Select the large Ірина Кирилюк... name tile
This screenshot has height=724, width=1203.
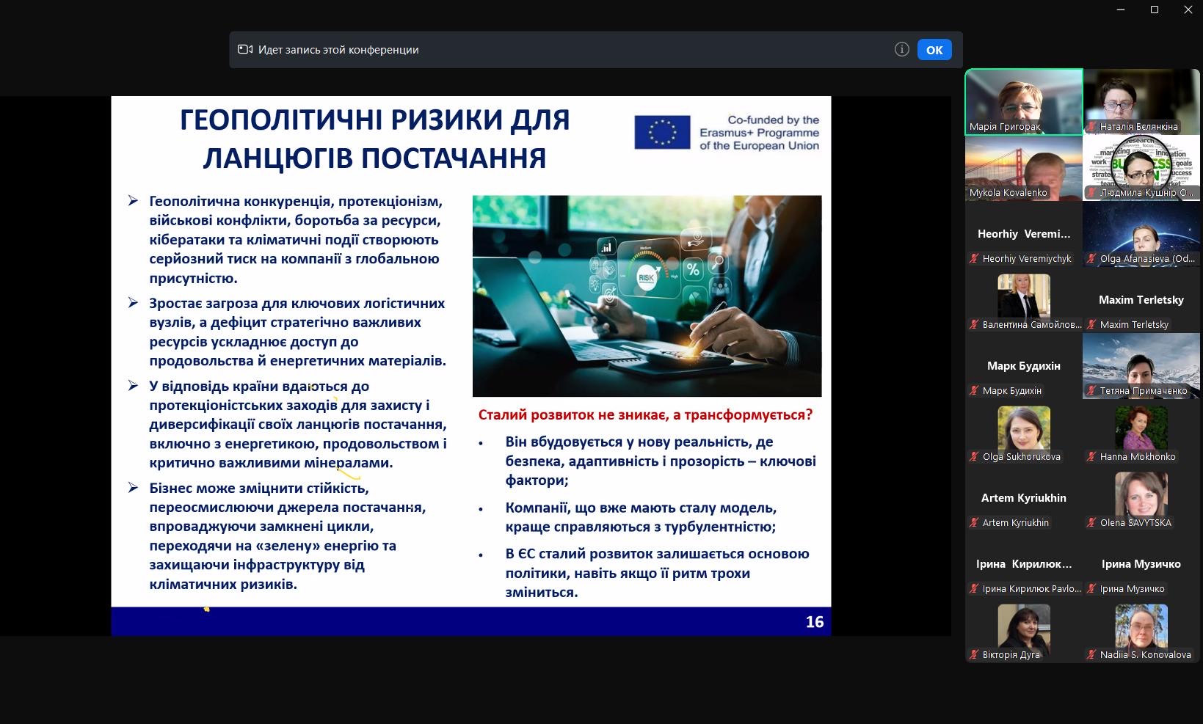point(1024,564)
